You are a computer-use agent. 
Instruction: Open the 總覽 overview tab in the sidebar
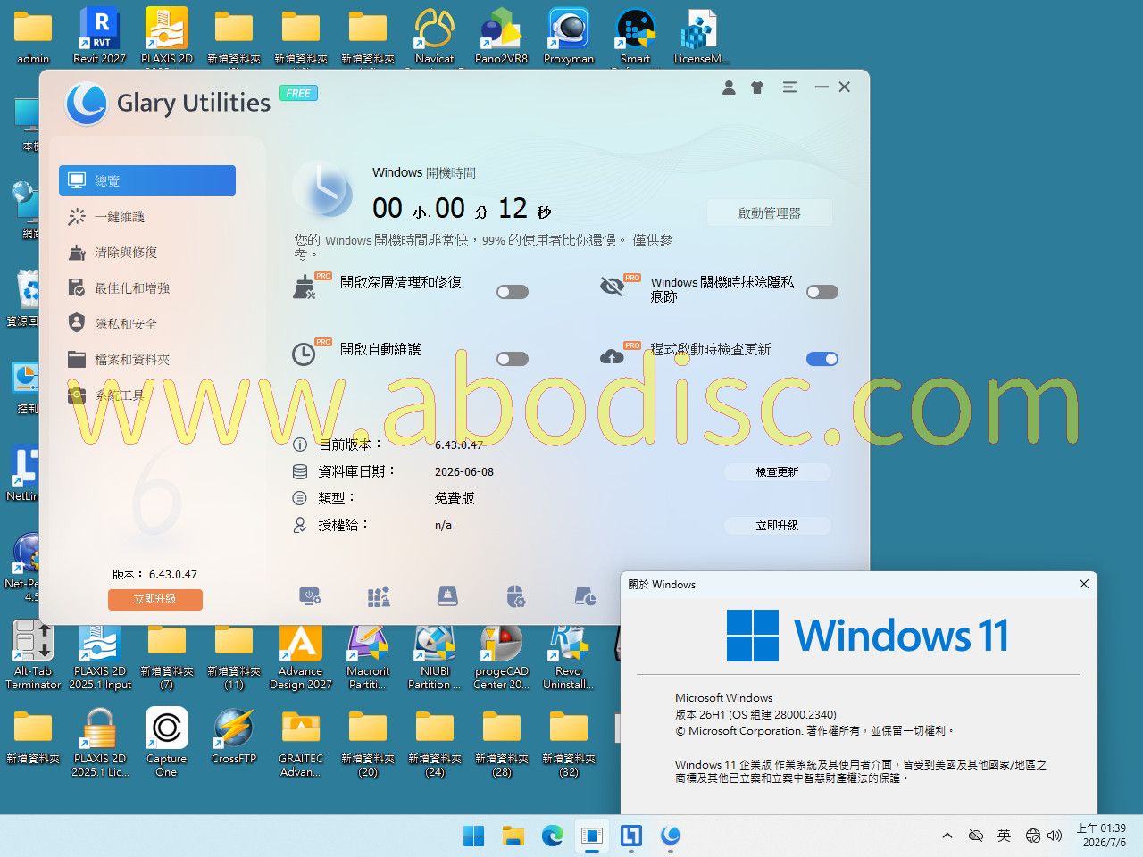[147, 180]
